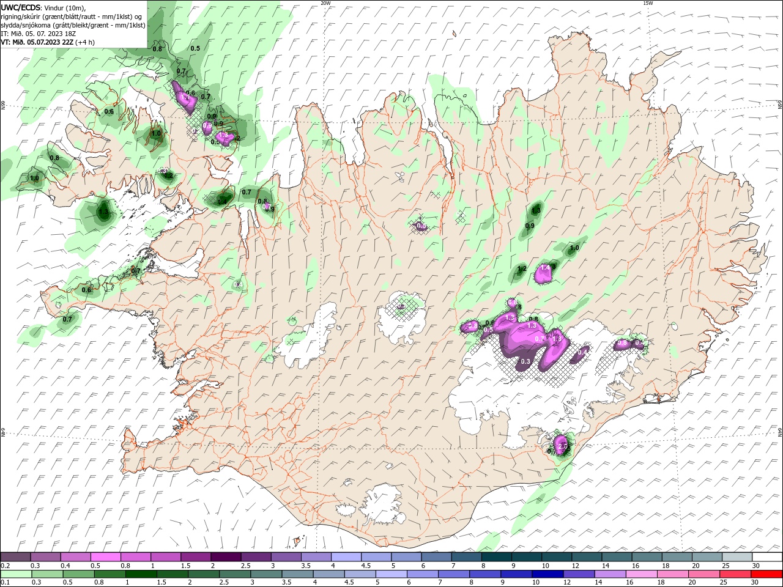The width and height of the screenshot is (783, 587).
Task: Select the grey-blue 4–4.5 swatch, lower legend
Action: pos(328,574)
